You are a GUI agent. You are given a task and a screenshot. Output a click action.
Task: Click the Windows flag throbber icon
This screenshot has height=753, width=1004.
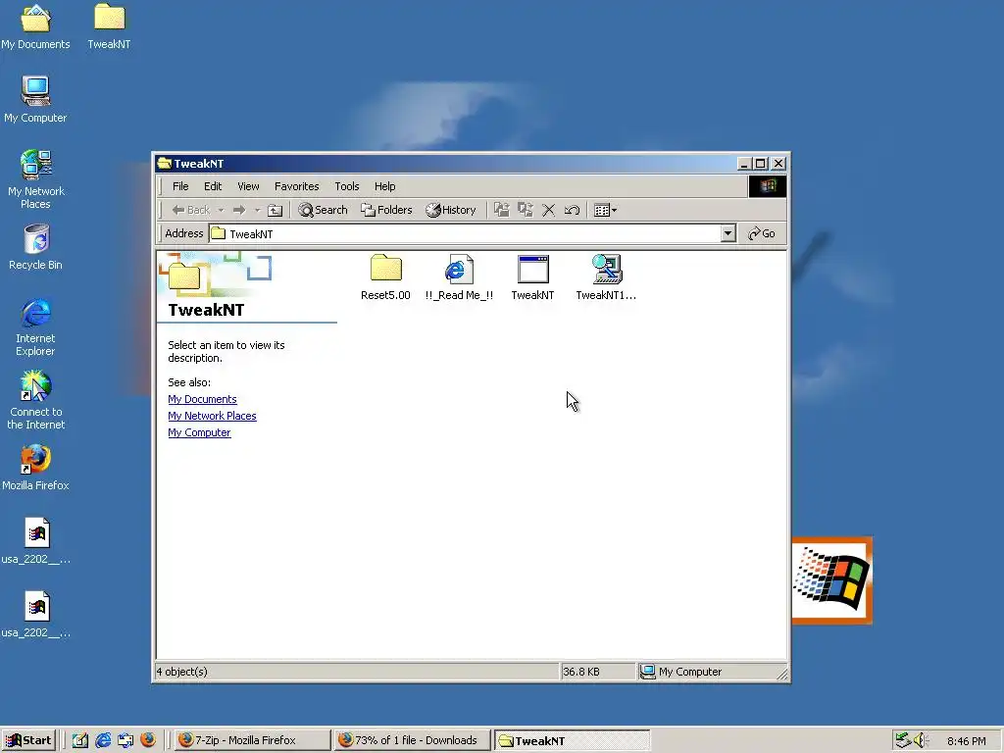(768, 186)
